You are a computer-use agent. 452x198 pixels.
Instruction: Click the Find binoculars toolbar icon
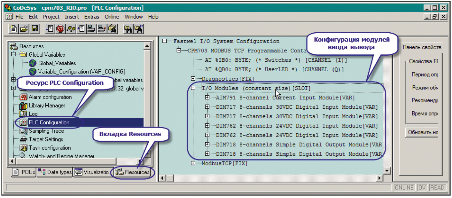[128, 29]
